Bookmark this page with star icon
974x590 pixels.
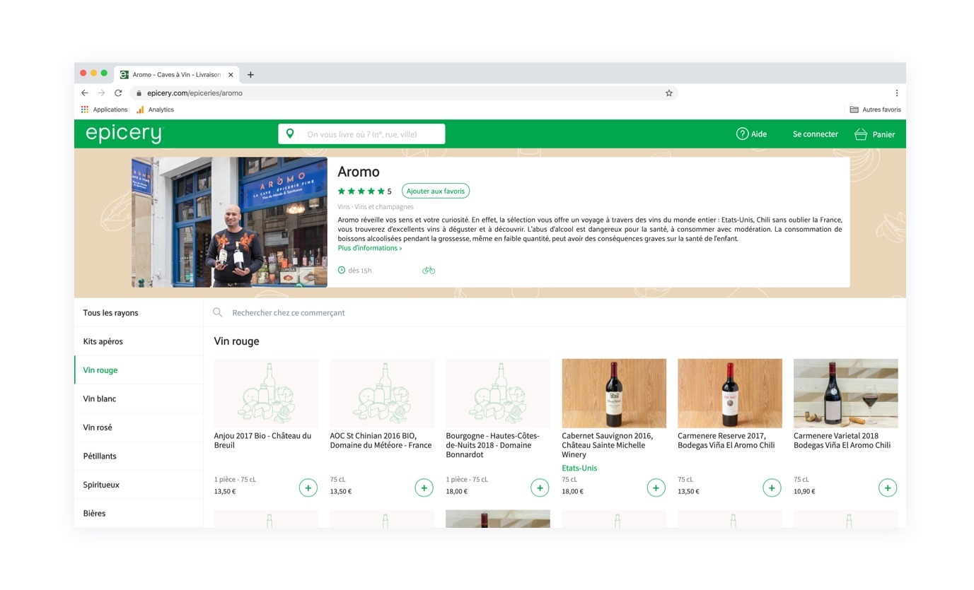point(668,93)
